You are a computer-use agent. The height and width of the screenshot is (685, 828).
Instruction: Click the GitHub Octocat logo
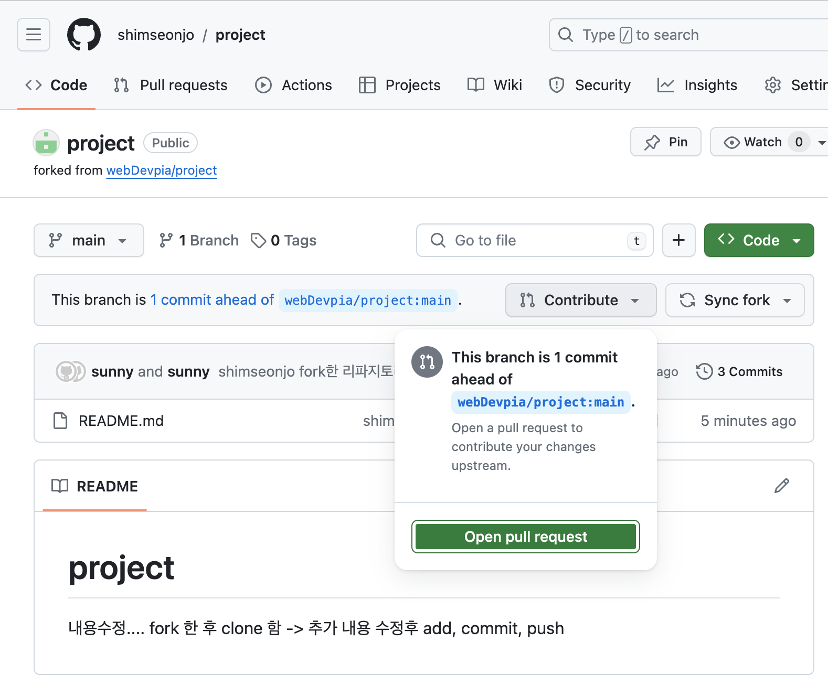tap(84, 35)
